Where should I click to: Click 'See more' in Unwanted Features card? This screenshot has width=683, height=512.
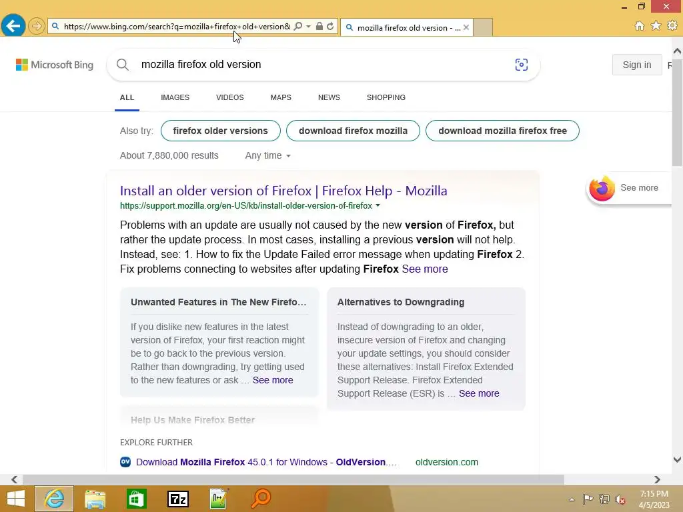[x=273, y=380]
